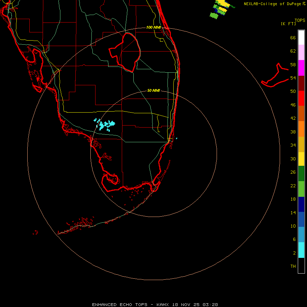Click the 34 value on the legend
The image size is (307, 307).
(293, 145)
